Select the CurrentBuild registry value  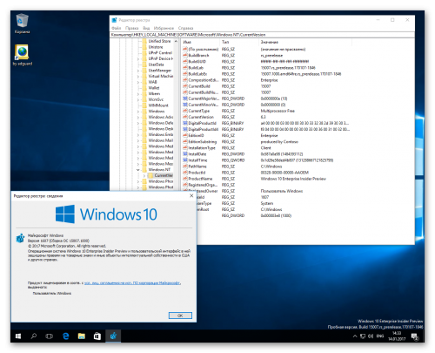199,86
